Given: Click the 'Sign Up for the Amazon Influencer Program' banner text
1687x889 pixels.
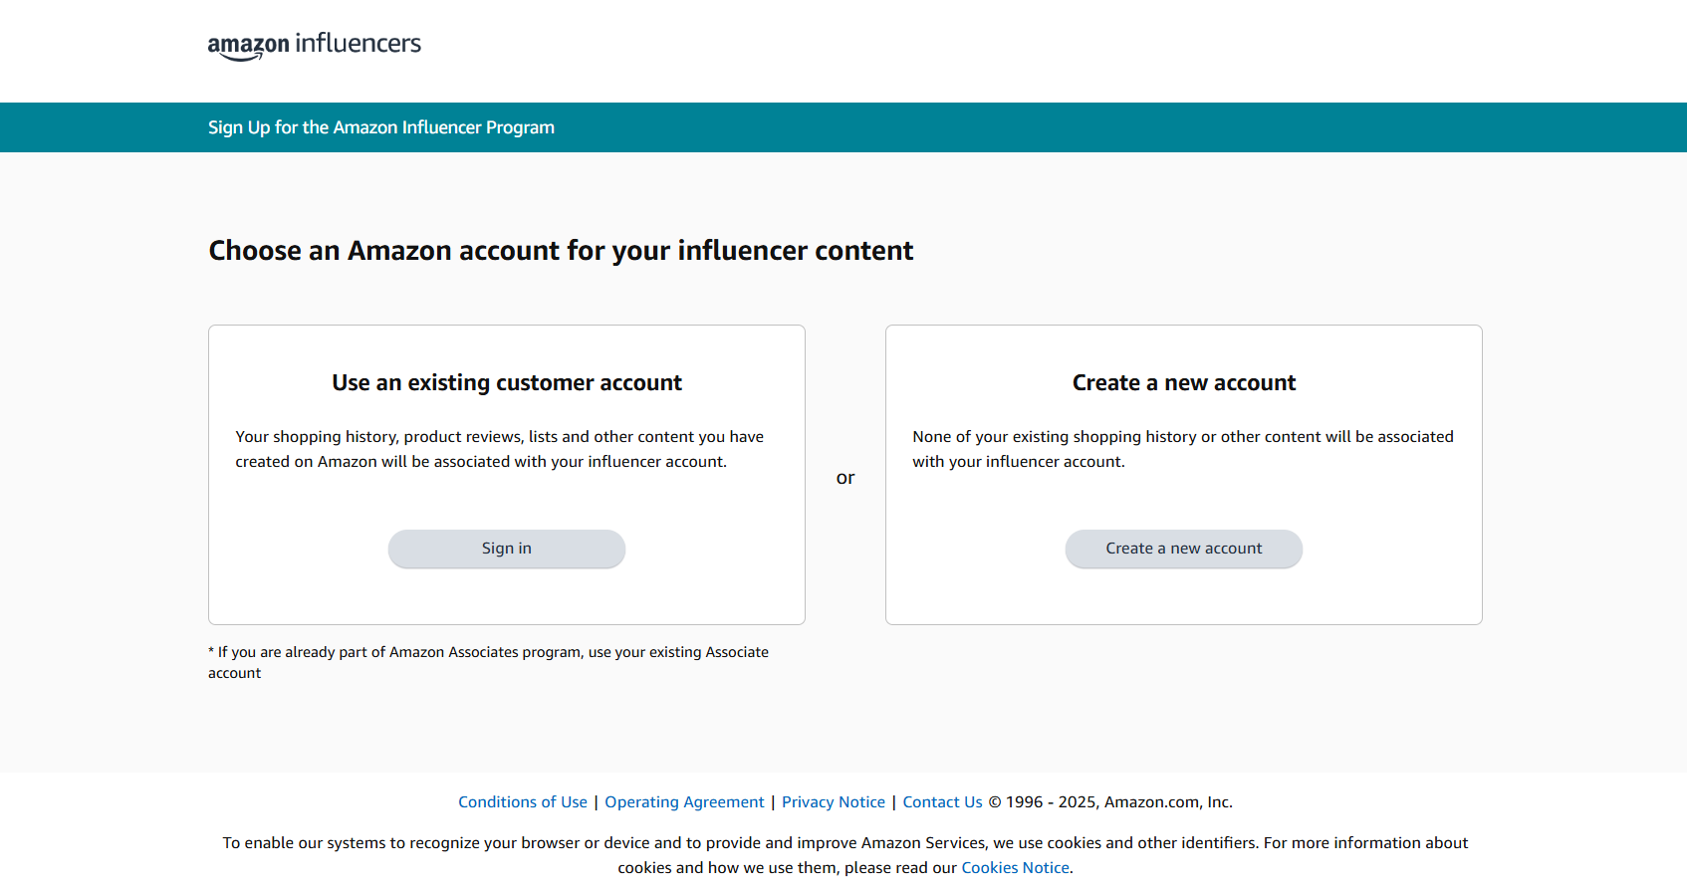Looking at the screenshot, I should 381,127.
